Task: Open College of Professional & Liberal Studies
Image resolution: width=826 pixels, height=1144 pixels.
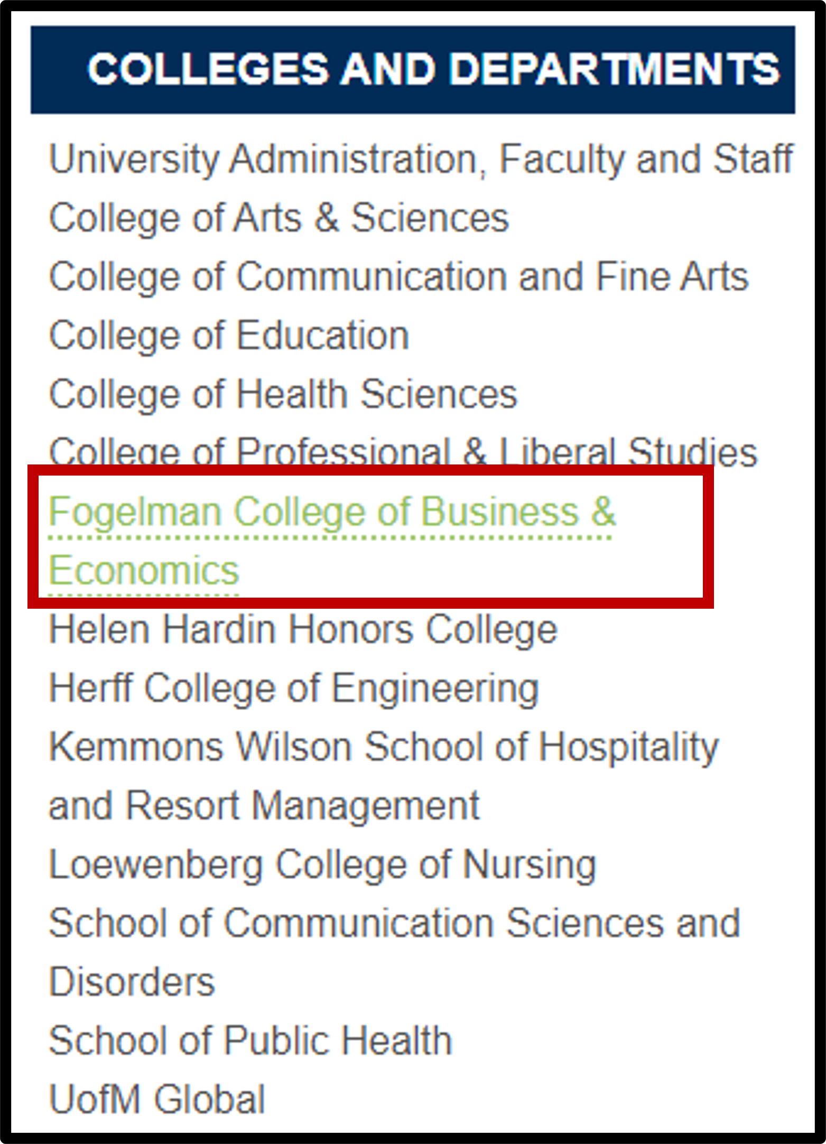Action: 403,452
